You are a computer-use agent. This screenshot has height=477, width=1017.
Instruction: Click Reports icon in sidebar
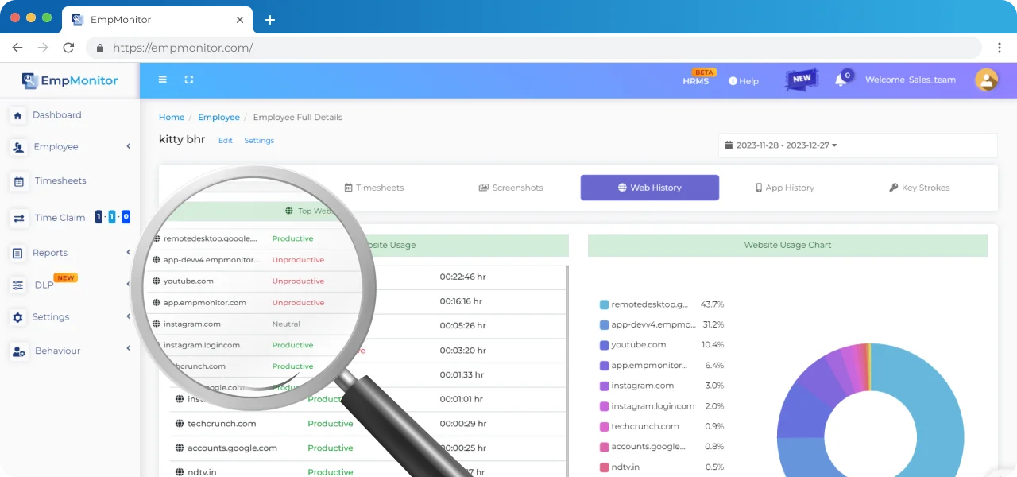pos(17,253)
